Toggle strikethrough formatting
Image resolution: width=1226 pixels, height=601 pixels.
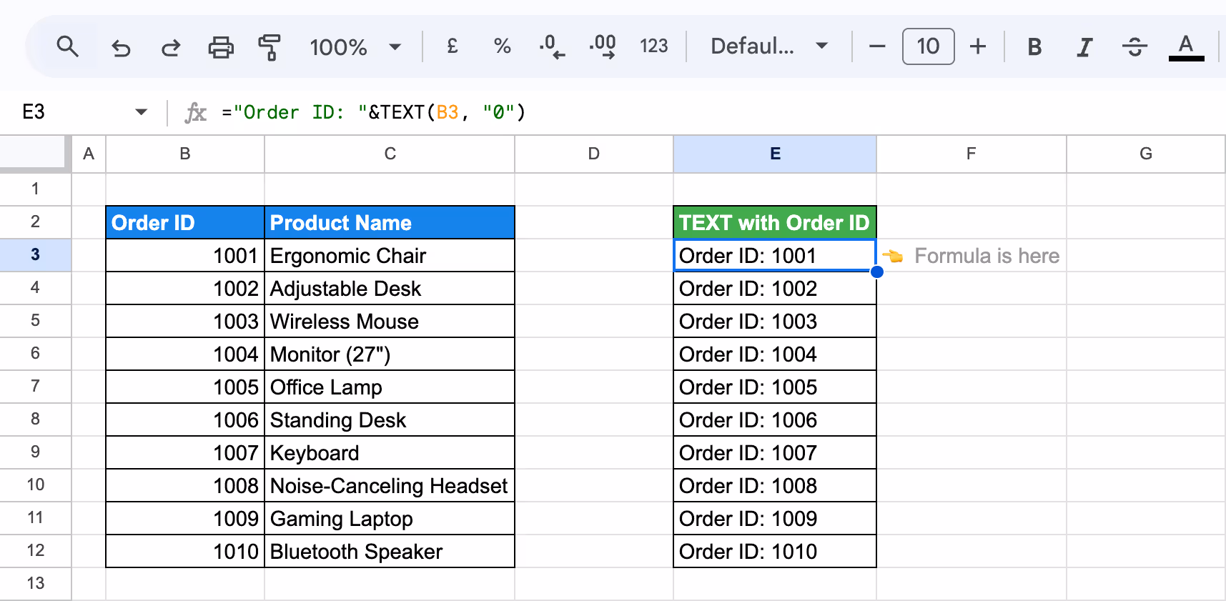click(x=1134, y=47)
